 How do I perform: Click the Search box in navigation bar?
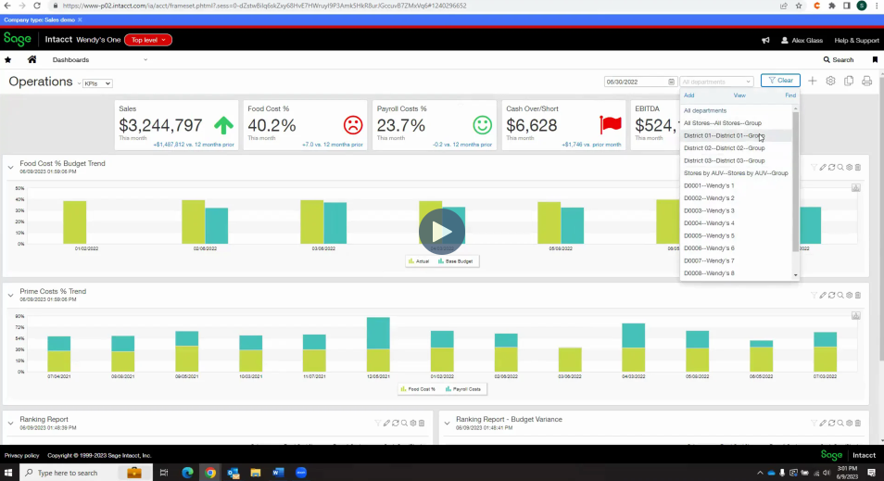coord(839,59)
